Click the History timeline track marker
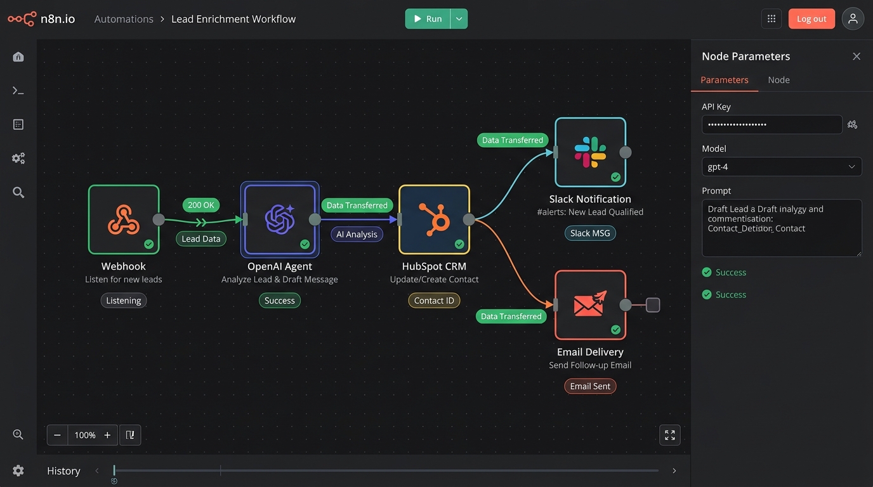The height and width of the screenshot is (487, 873). [x=220, y=470]
